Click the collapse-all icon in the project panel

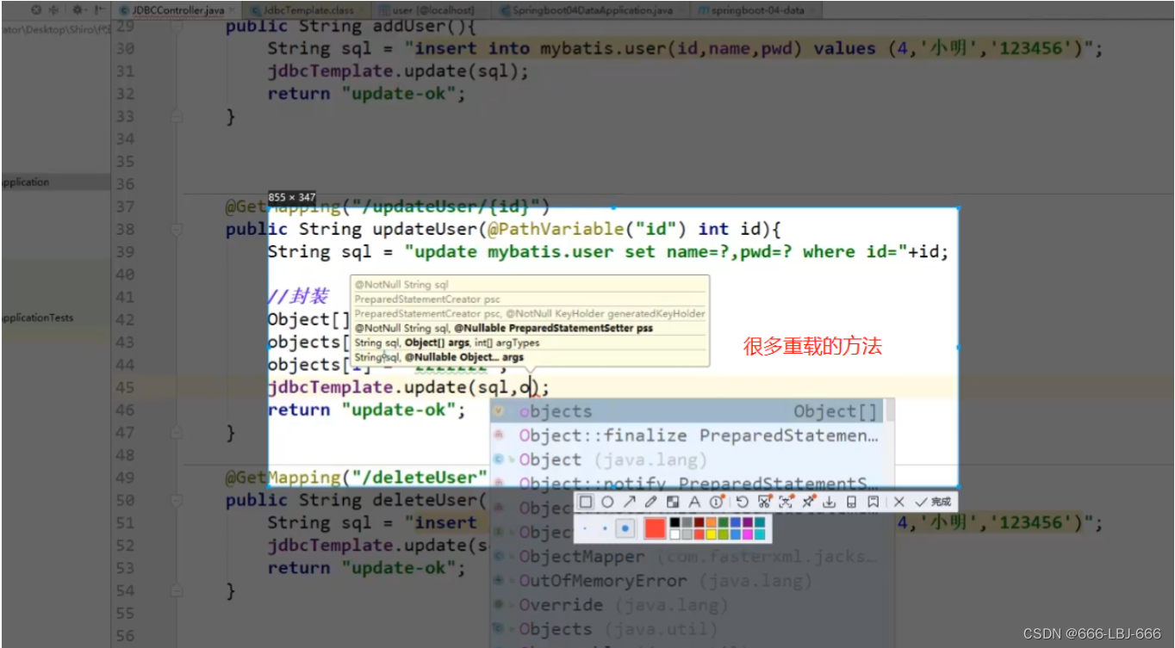point(54,9)
